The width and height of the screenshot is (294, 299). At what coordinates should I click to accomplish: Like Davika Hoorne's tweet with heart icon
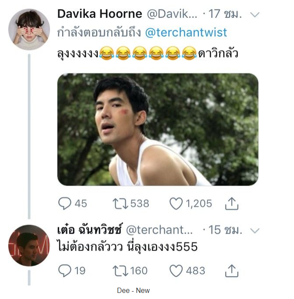pos(176,203)
